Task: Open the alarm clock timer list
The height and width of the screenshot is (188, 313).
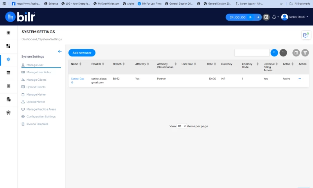Action: 266,17
